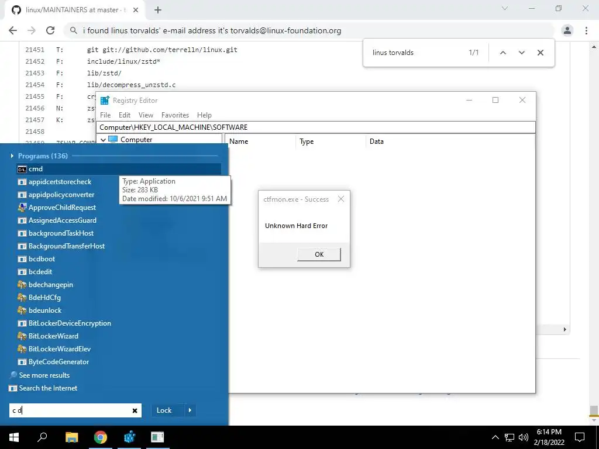Image resolution: width=599 pixels, height=449 pixels.
Task: Open the Registry Editor File menu
Action: coord(105,115)
